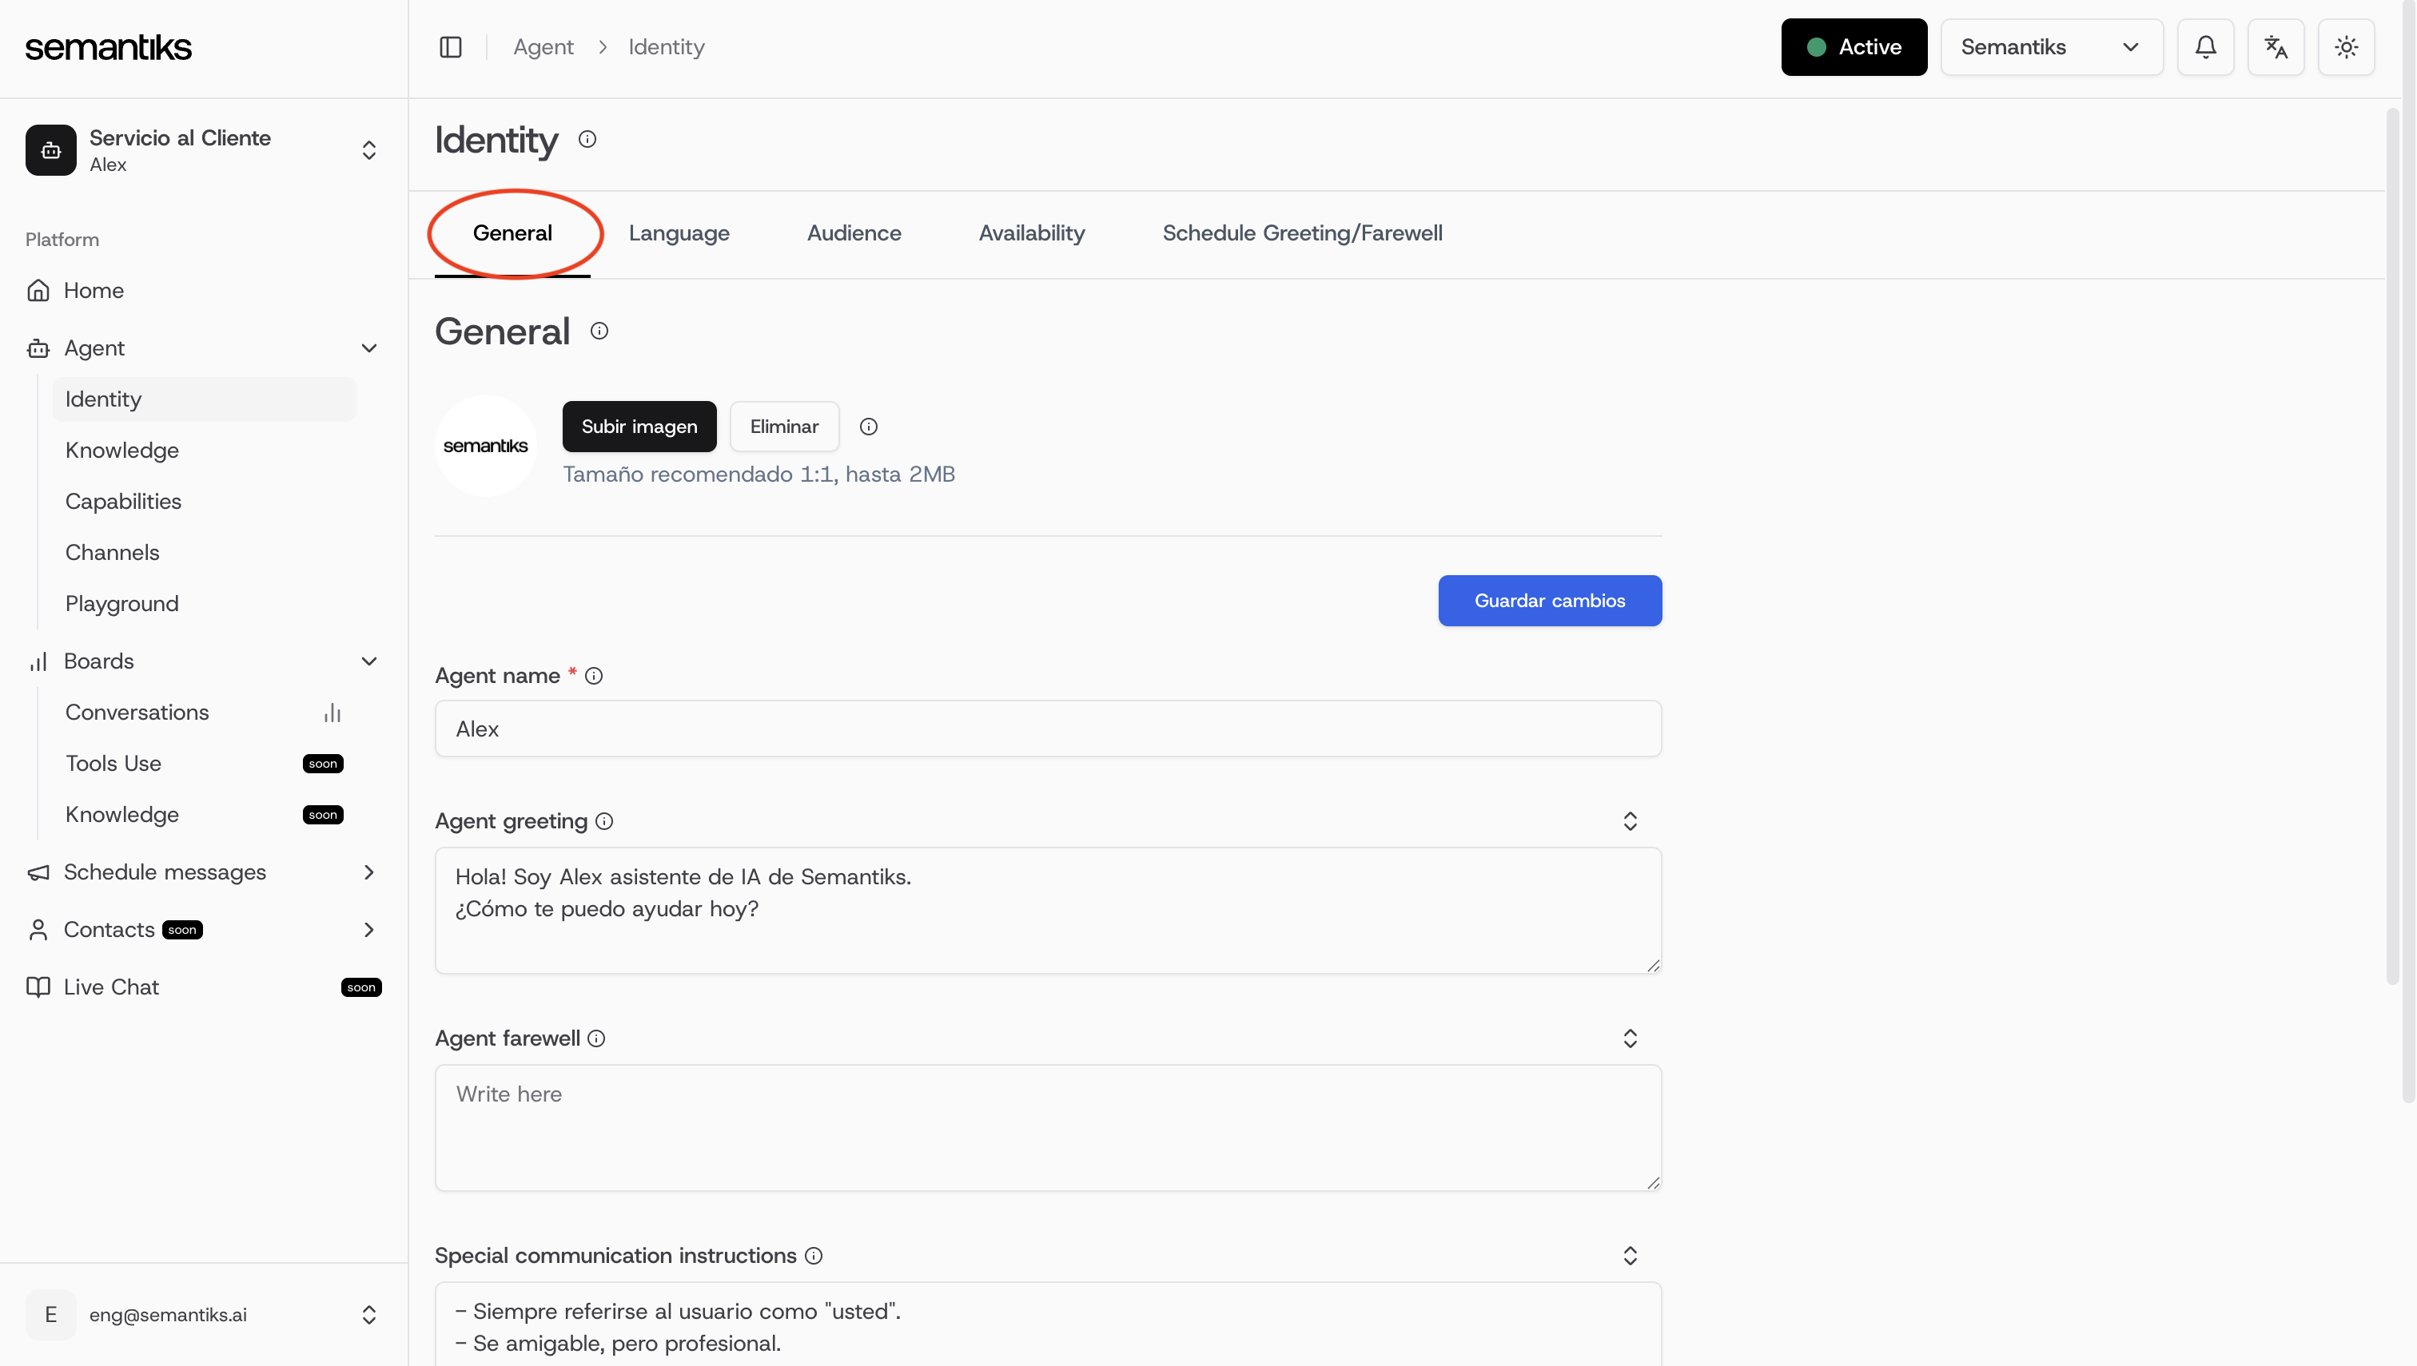Open the Availability tab
The width and height of the screenshot is (2417, 1366).
[x=1030, y=233]
